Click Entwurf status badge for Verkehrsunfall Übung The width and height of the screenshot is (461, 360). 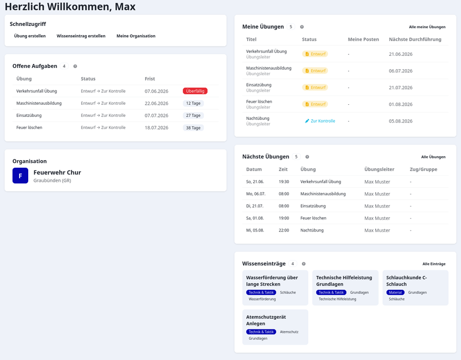(315, 54)
